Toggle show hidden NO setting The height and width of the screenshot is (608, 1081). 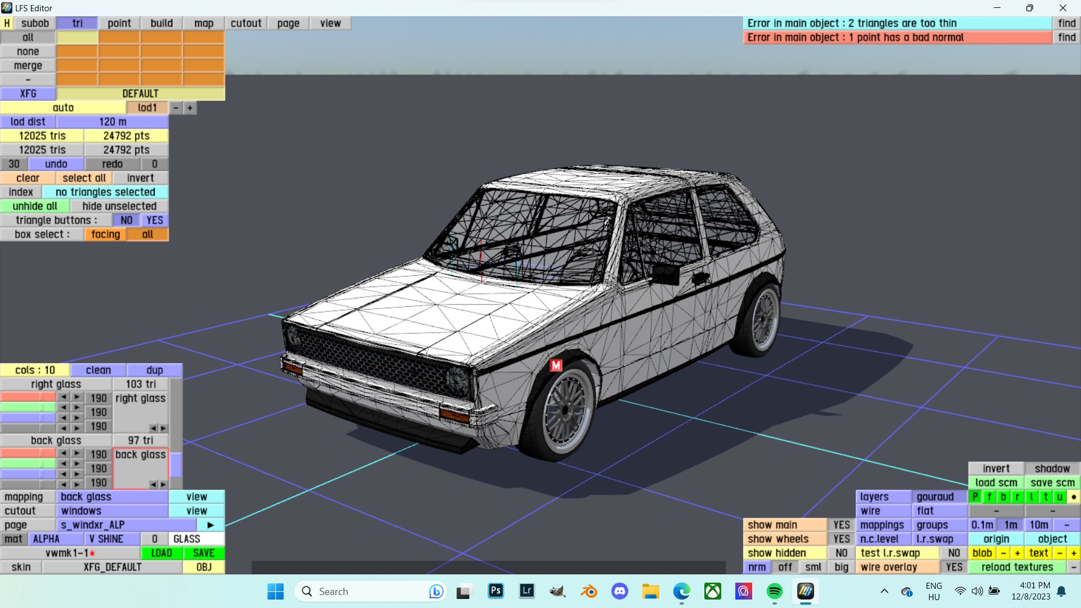tap(841, 553)
